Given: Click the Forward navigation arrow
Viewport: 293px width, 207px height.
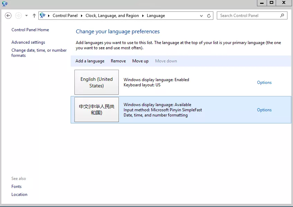Looking at the screenshot, I should tap(18, 16).
